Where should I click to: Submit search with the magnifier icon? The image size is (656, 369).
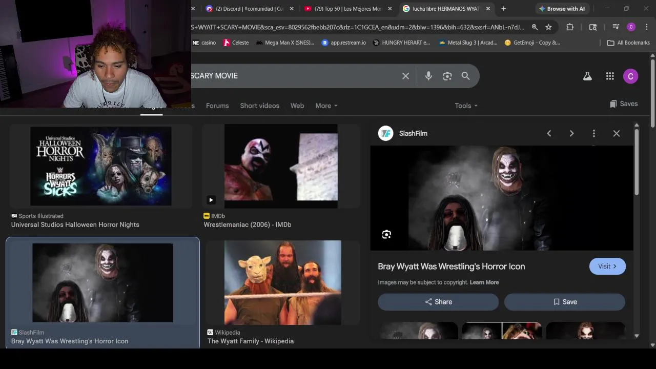click(465, 76)
